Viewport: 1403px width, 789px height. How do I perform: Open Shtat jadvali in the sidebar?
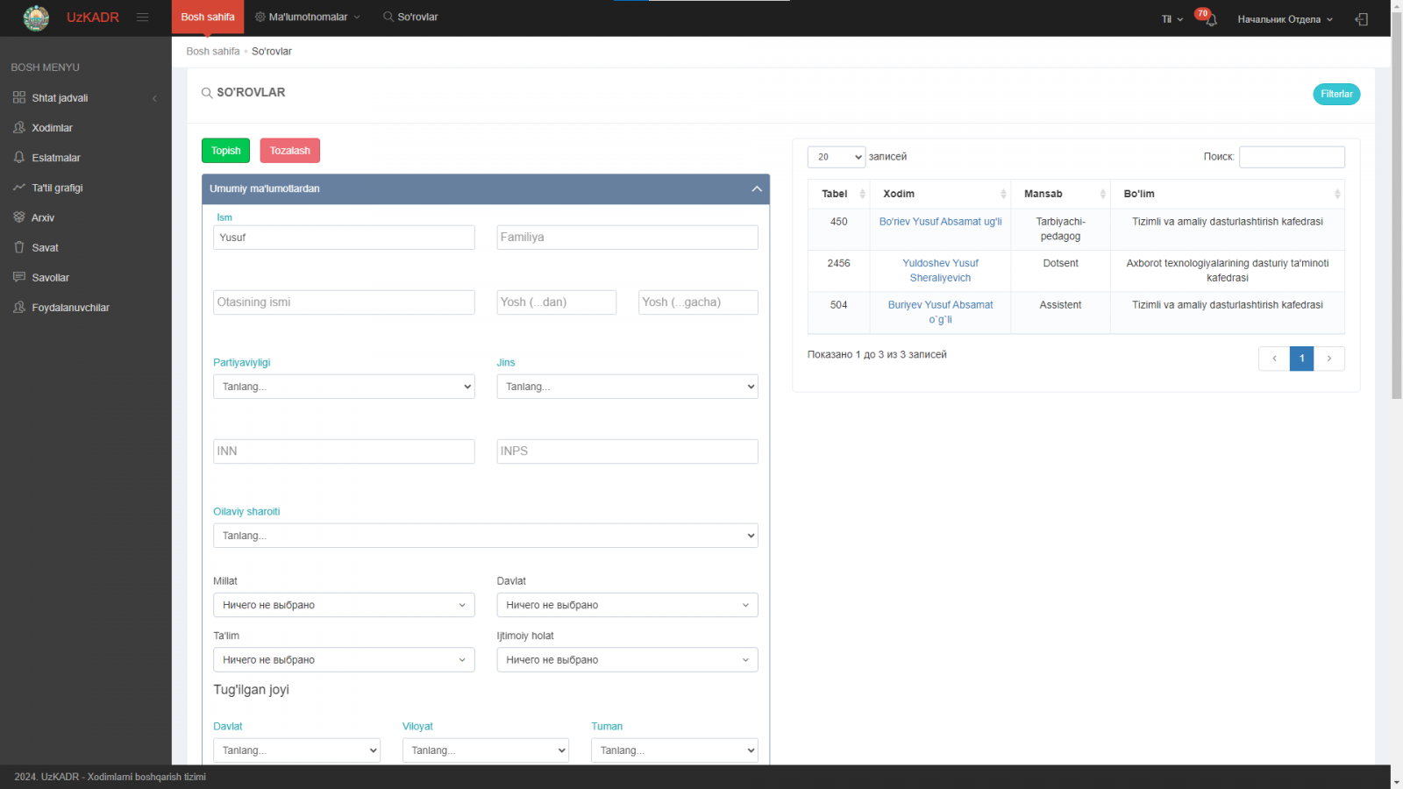click(60, 98)
